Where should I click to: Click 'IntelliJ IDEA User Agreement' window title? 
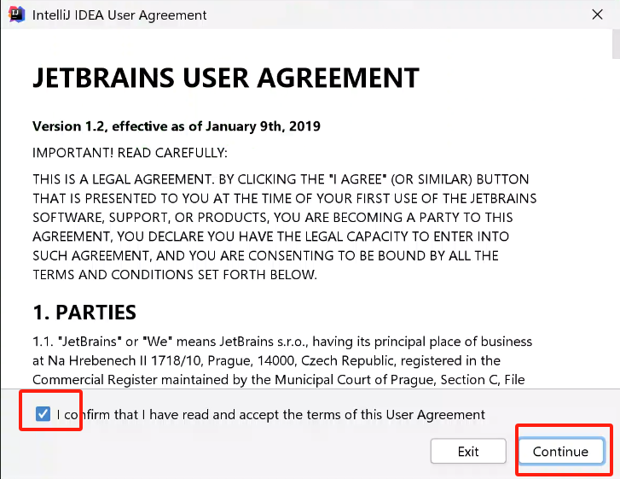point(119,15)
